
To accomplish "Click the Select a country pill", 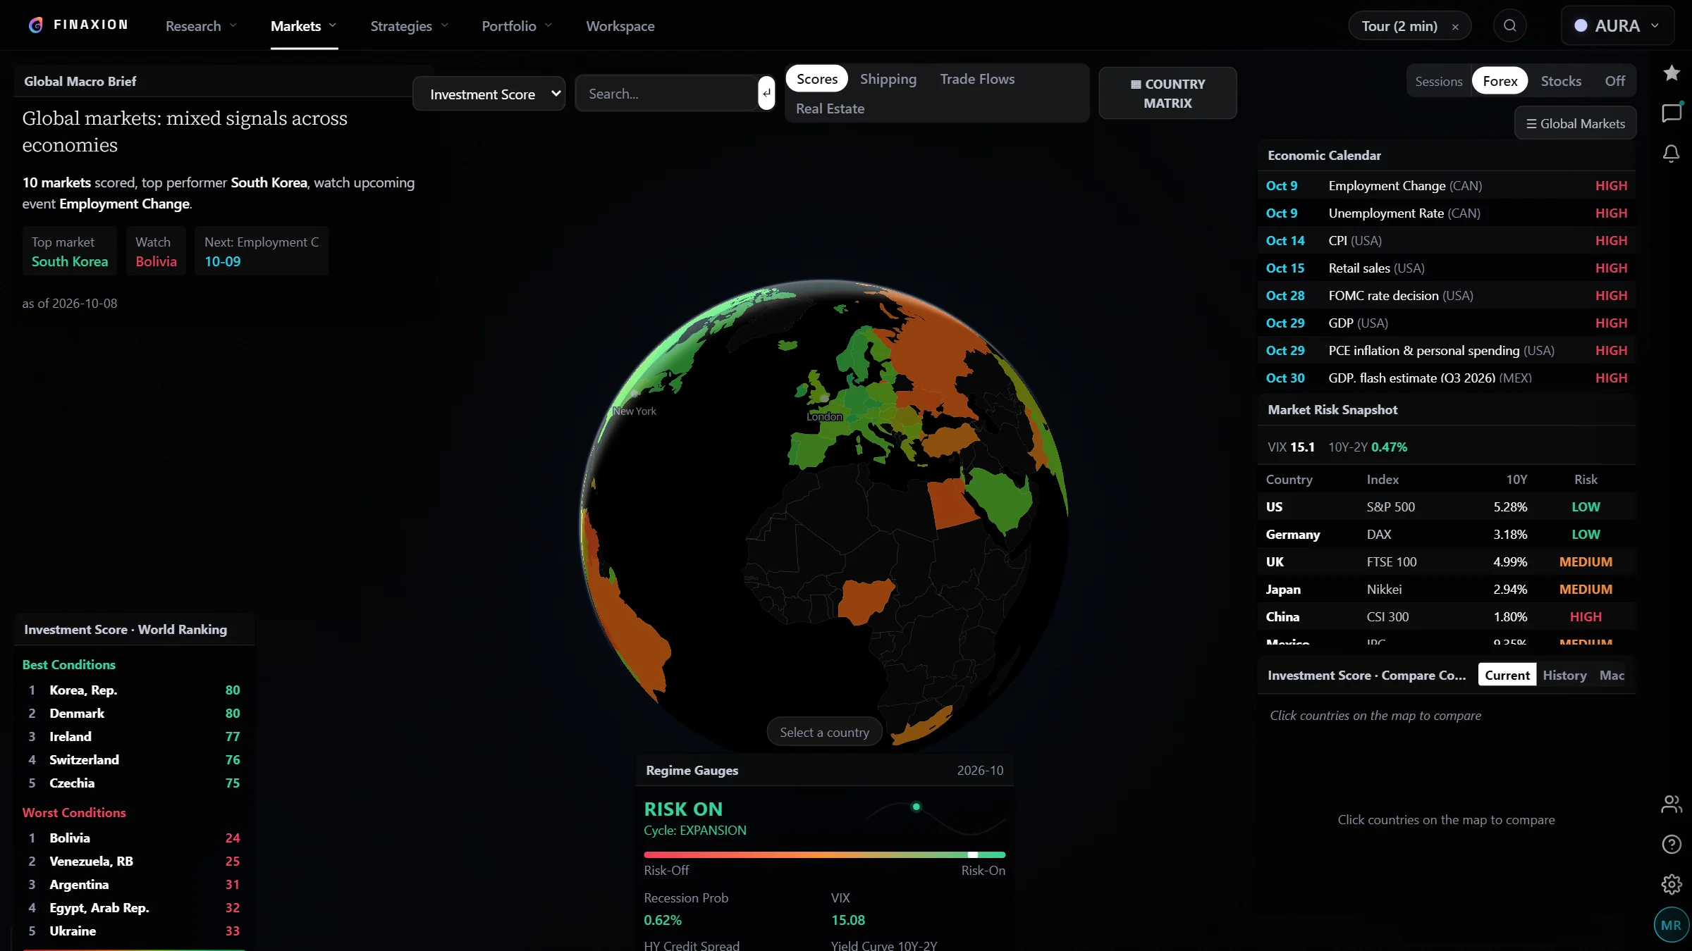I will tap(824, 733).
